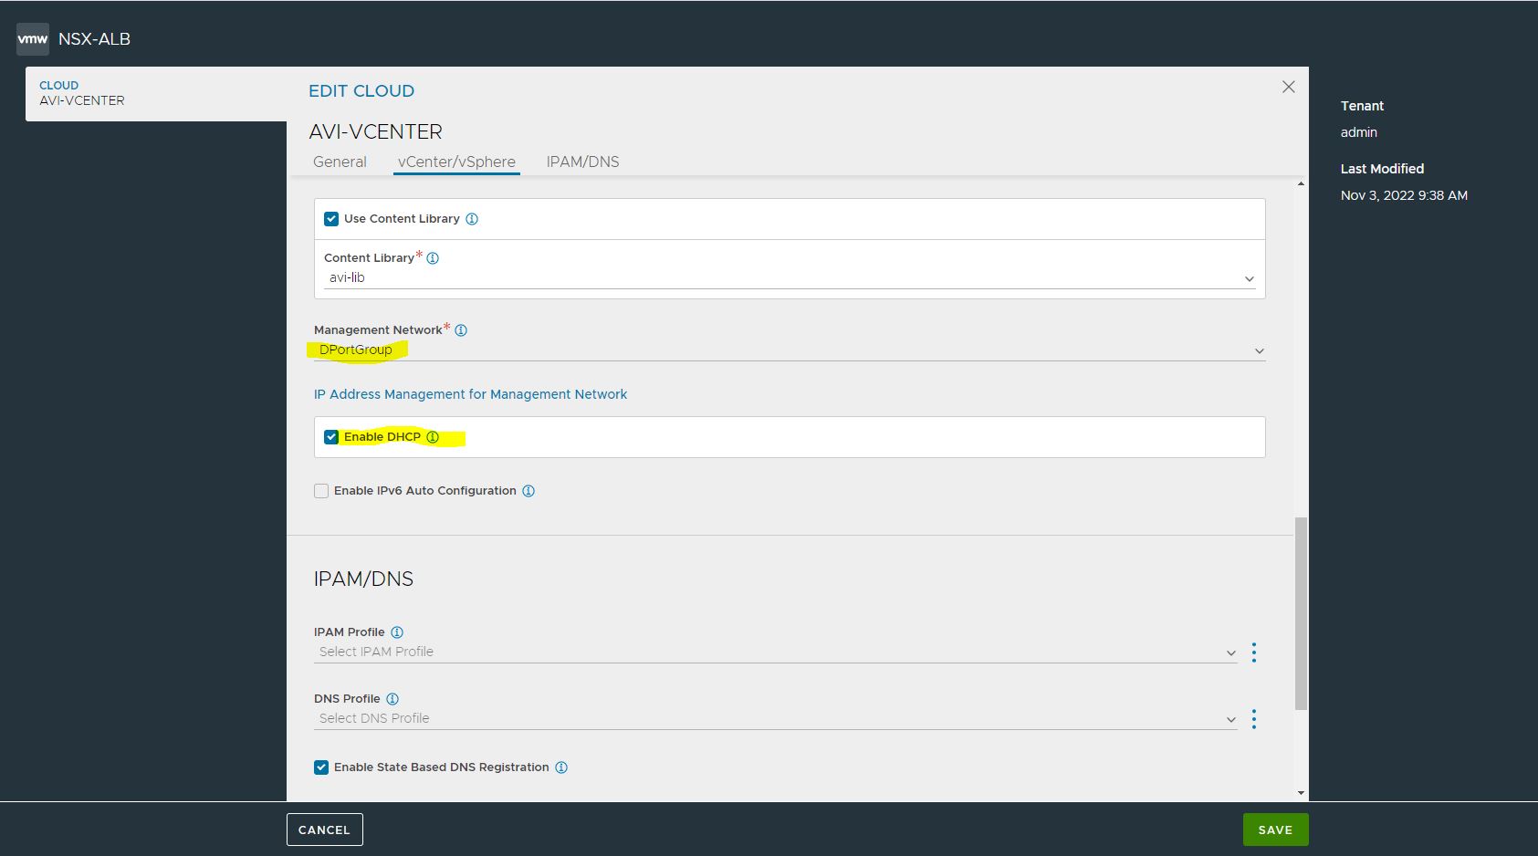Open info tooltip for Enable DHCP
The height and width of the screenshot is (856, 1538).
point(433,437)
